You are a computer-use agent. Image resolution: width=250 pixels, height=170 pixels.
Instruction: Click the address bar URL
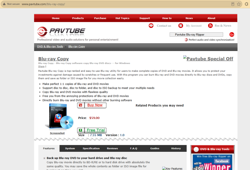(43, 4)
